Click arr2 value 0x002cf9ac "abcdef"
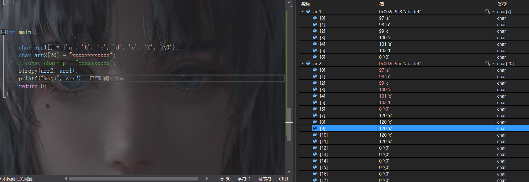The height and width of the screenshot is (182, 529). tap(400, 63)
